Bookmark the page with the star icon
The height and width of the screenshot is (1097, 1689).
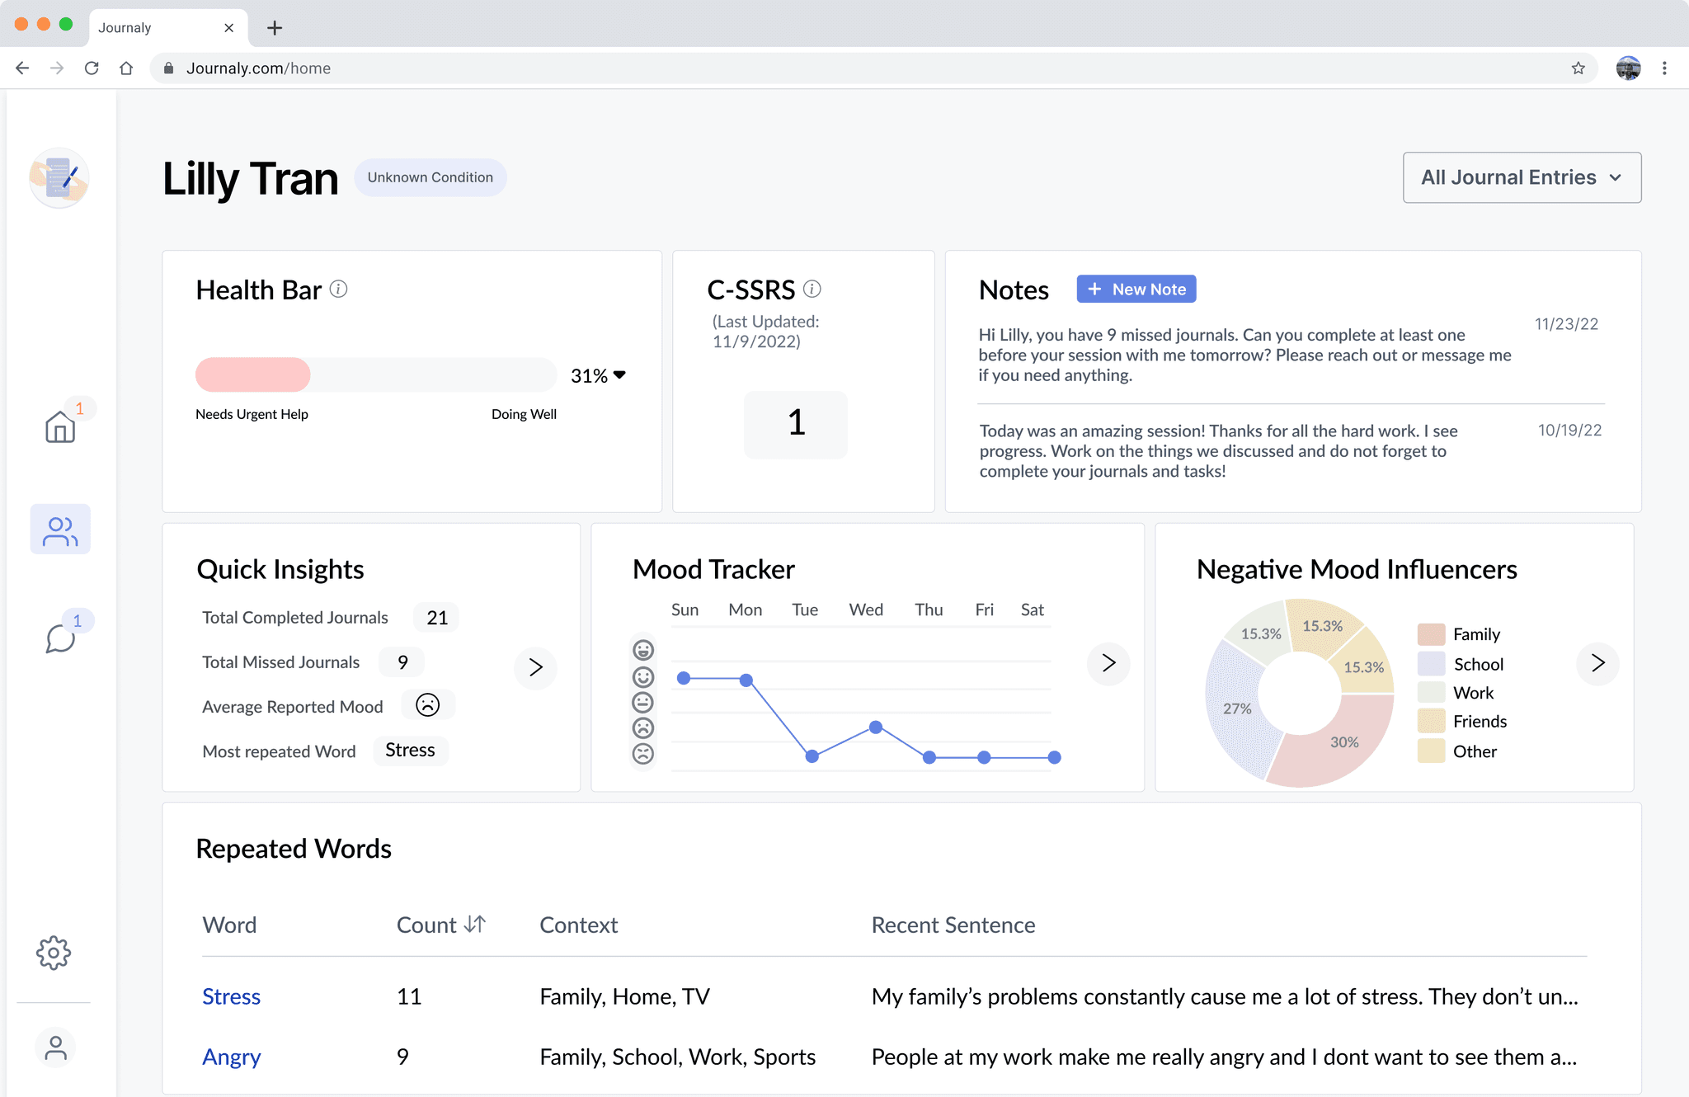(1578, 68)
